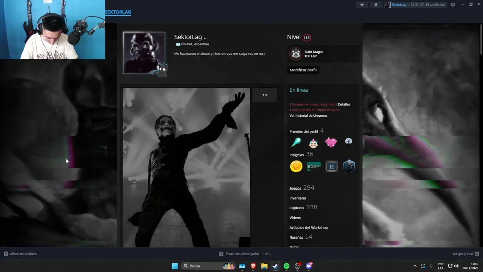
Task: Click the Chubut, Argentina location text
Action: (x=195, y=44)
